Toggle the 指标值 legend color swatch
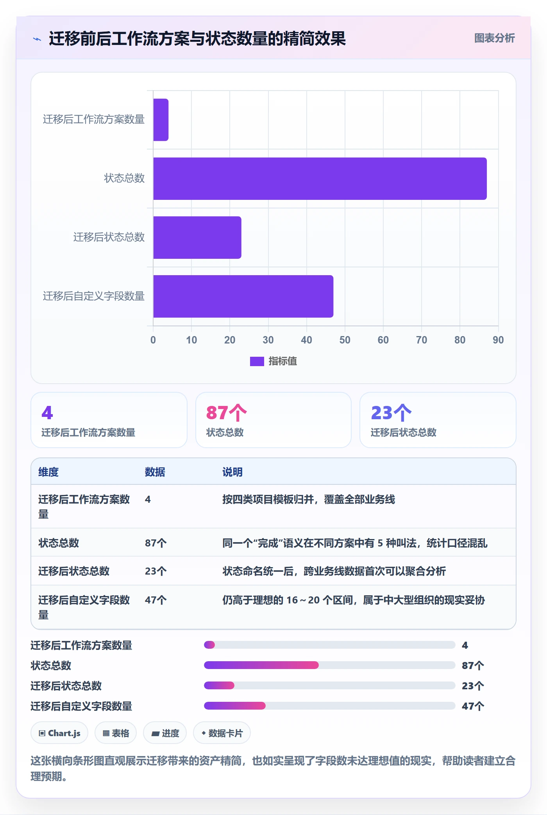547x815 pixels. pos(257,361)
